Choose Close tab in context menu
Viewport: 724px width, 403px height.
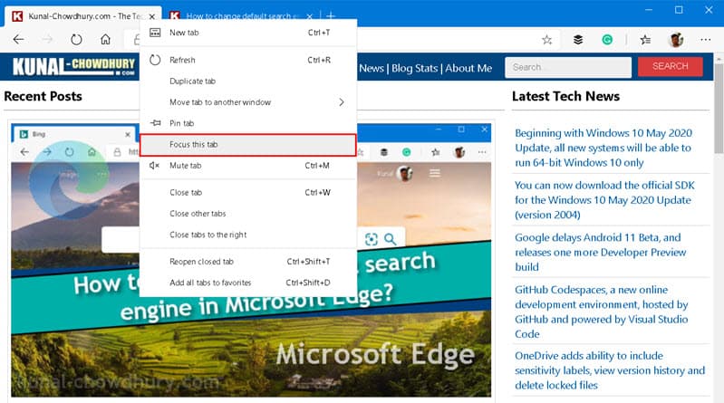pos(248,193)
